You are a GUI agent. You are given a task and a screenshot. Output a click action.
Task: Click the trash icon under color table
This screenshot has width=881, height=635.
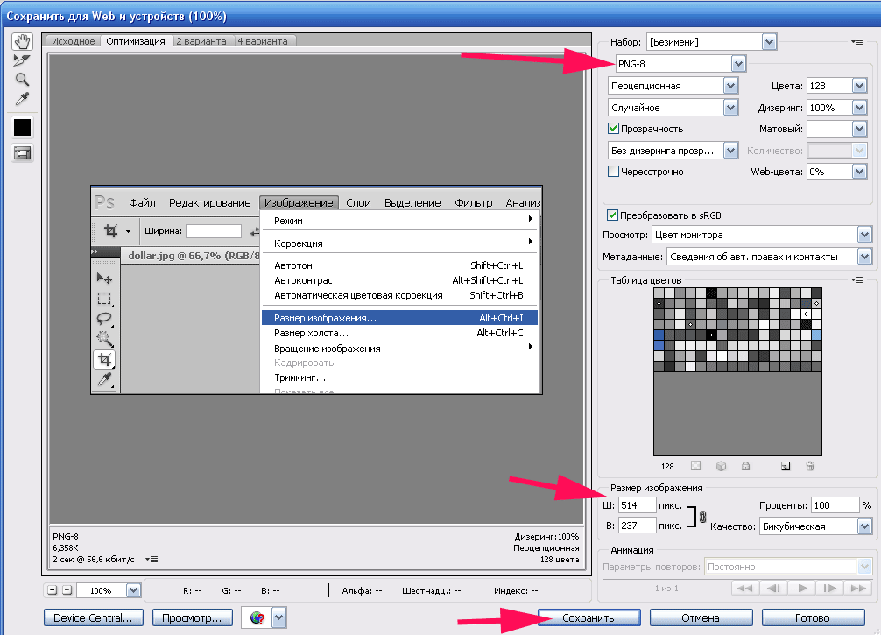[810, 466]
